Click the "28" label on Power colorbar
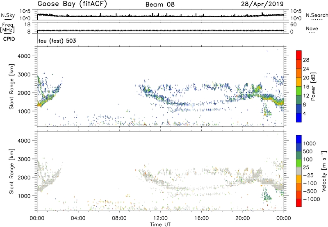 [306, 60]
